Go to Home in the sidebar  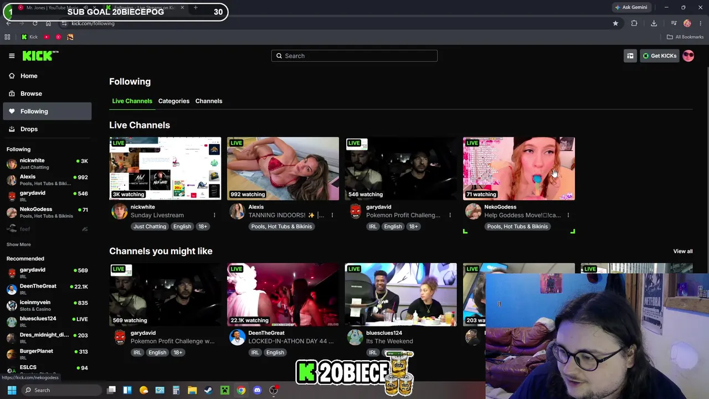pos(47,76)
